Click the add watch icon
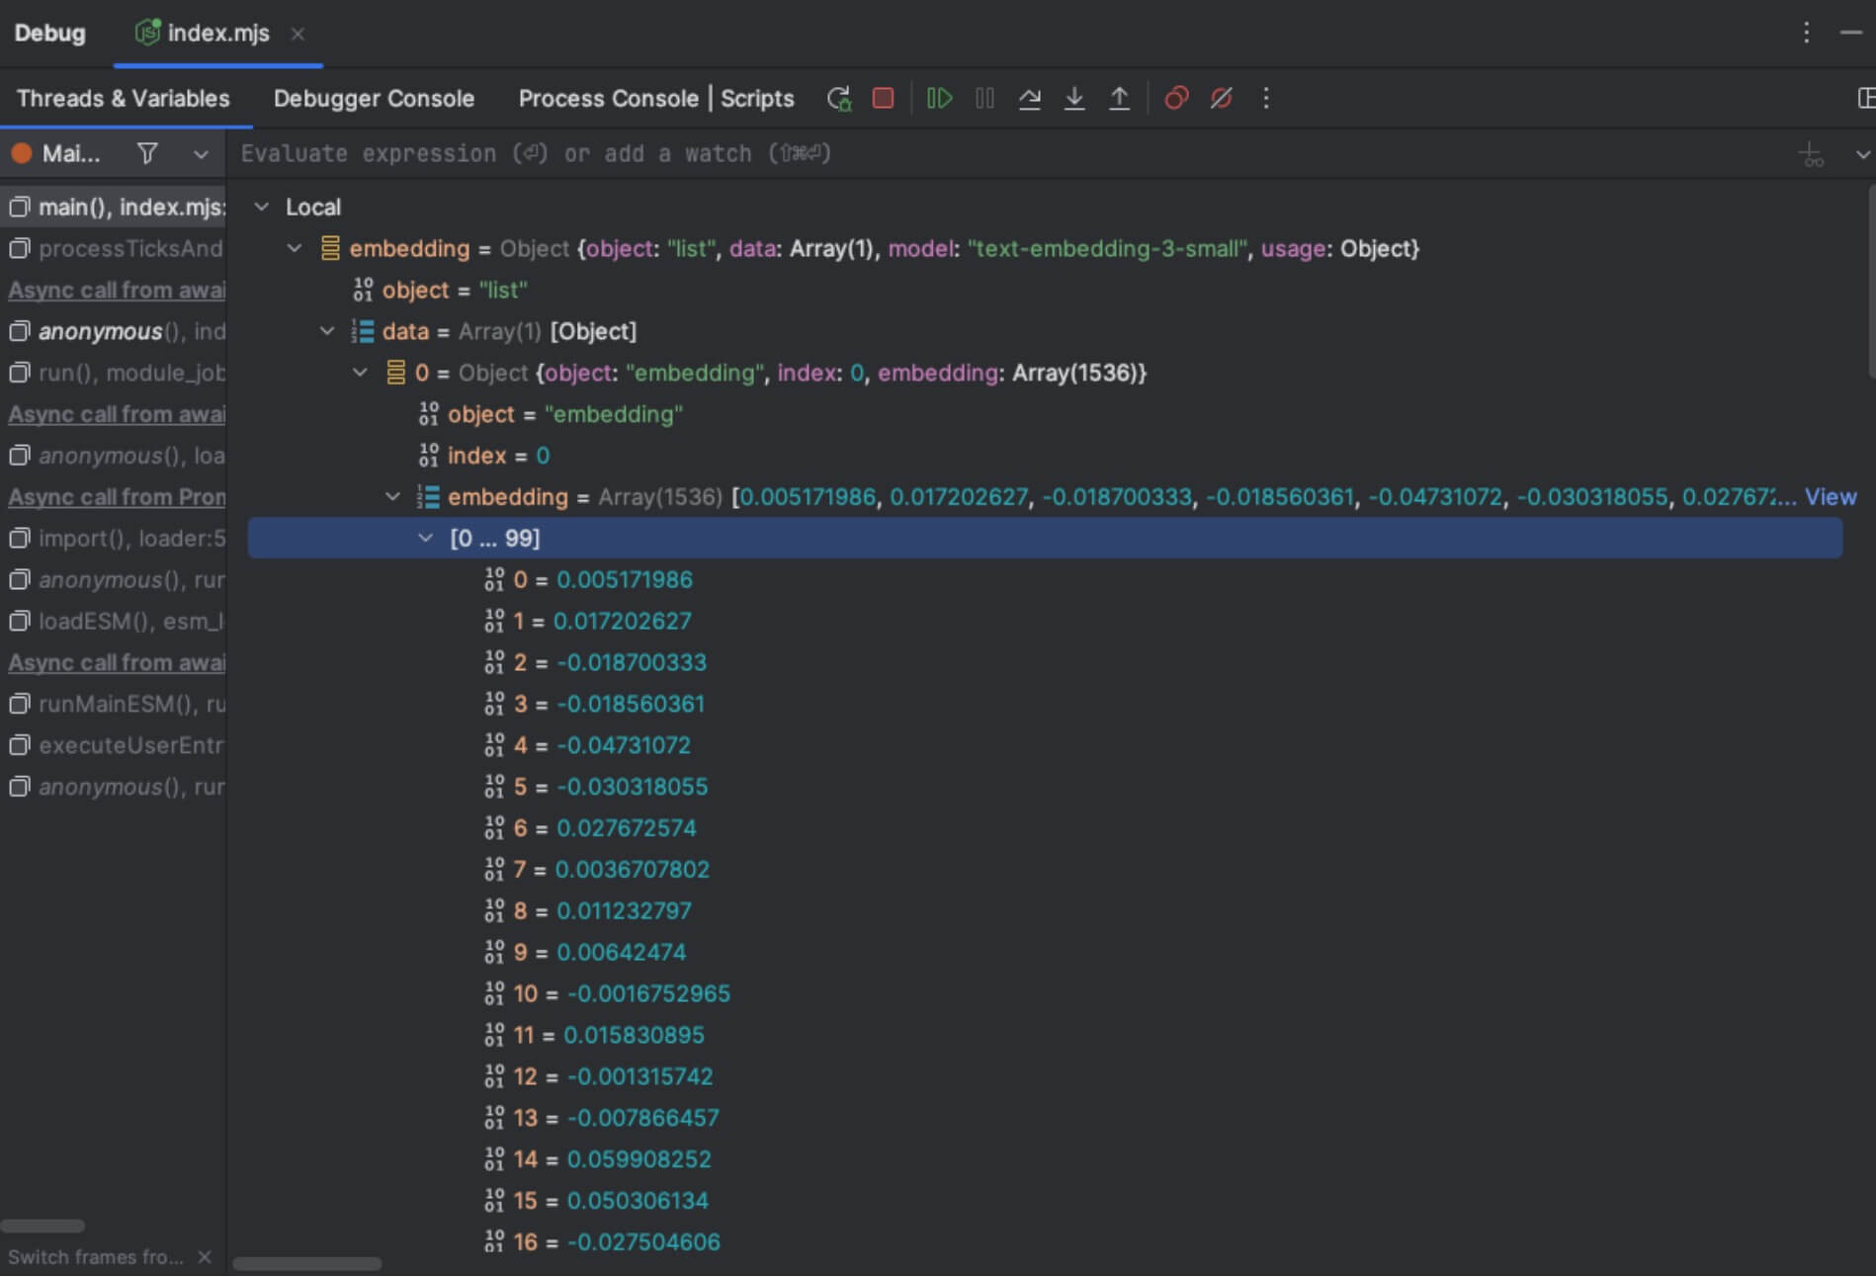 point(1811,154)
